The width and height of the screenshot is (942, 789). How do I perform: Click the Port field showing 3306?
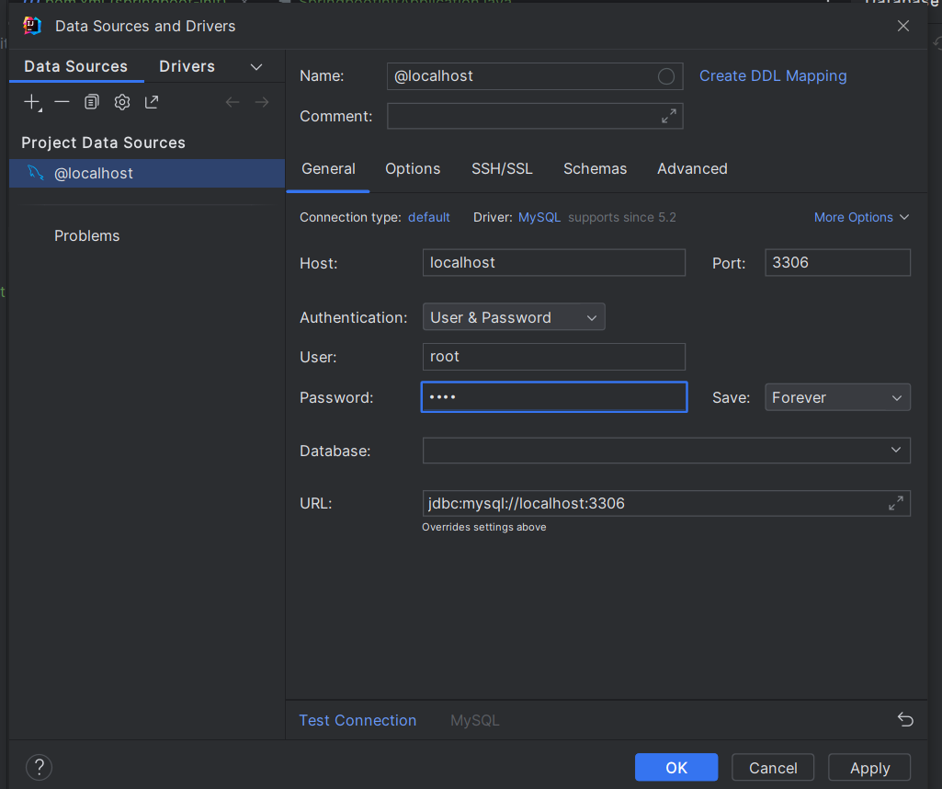837,263
